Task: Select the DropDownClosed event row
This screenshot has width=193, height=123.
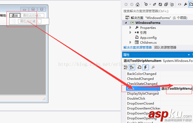Action: [x=143, y=103]
